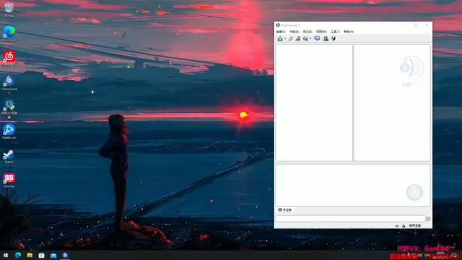Click the rightmost TeamSpeak toolbar icon
Screen dimensions: 462x260
coord(334,39)
